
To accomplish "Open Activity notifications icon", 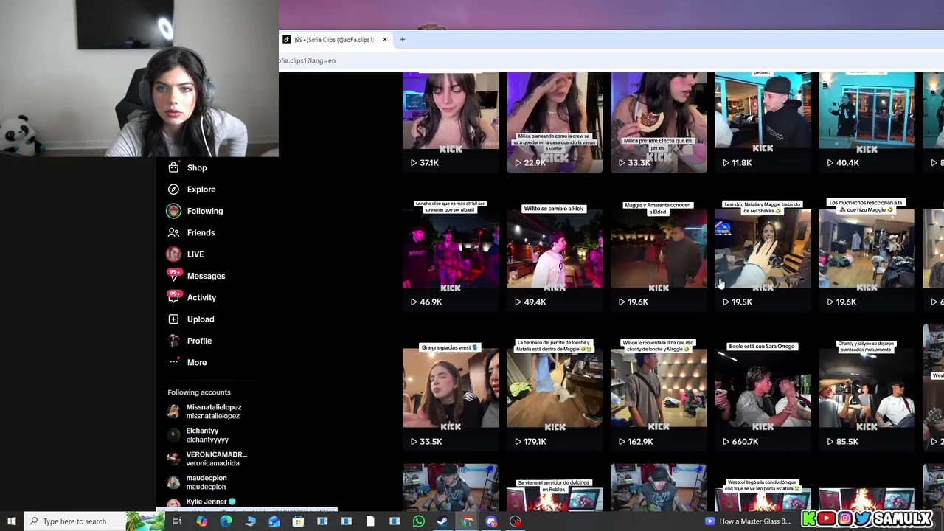I will (174, 296).
